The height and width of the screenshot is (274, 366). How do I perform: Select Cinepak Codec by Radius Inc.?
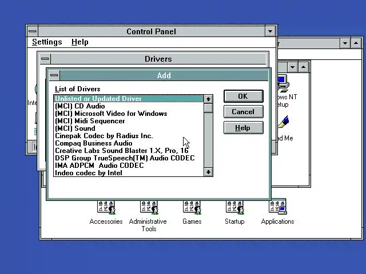(129, 136)
